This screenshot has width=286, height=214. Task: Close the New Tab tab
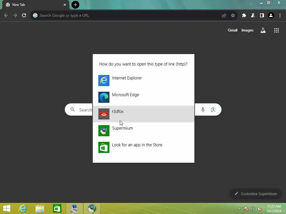coord(65,5)
